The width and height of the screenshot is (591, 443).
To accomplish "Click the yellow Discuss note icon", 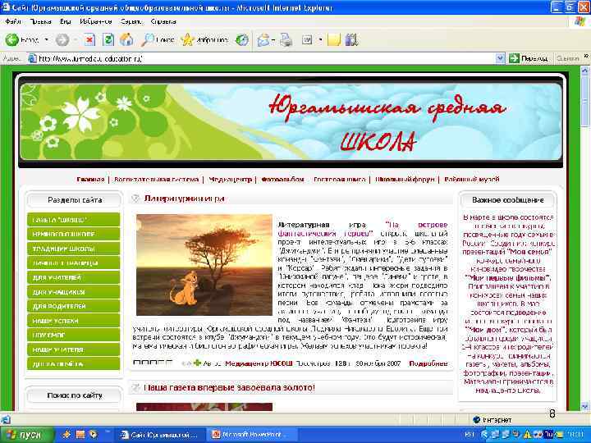I will (x=334, y=39).
